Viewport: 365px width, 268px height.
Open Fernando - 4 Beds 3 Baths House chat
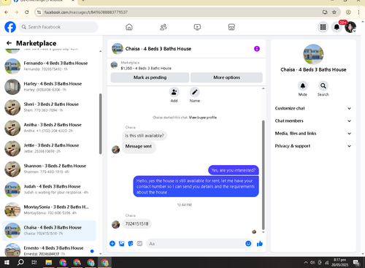[49, 66]
